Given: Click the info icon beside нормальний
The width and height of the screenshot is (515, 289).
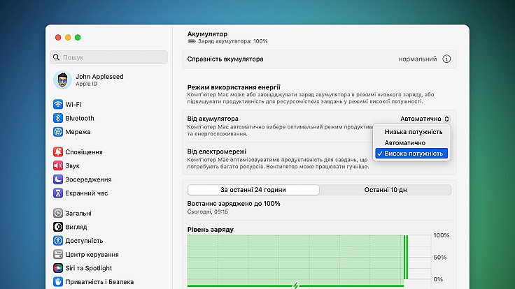Looking at the screenshot, I should coord(446,59).
